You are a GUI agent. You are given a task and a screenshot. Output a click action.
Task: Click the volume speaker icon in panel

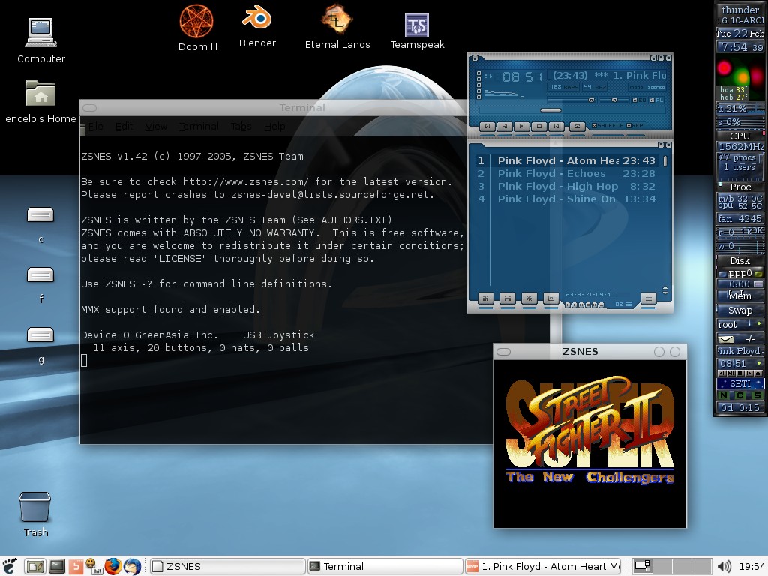click(x=724, y=566)
